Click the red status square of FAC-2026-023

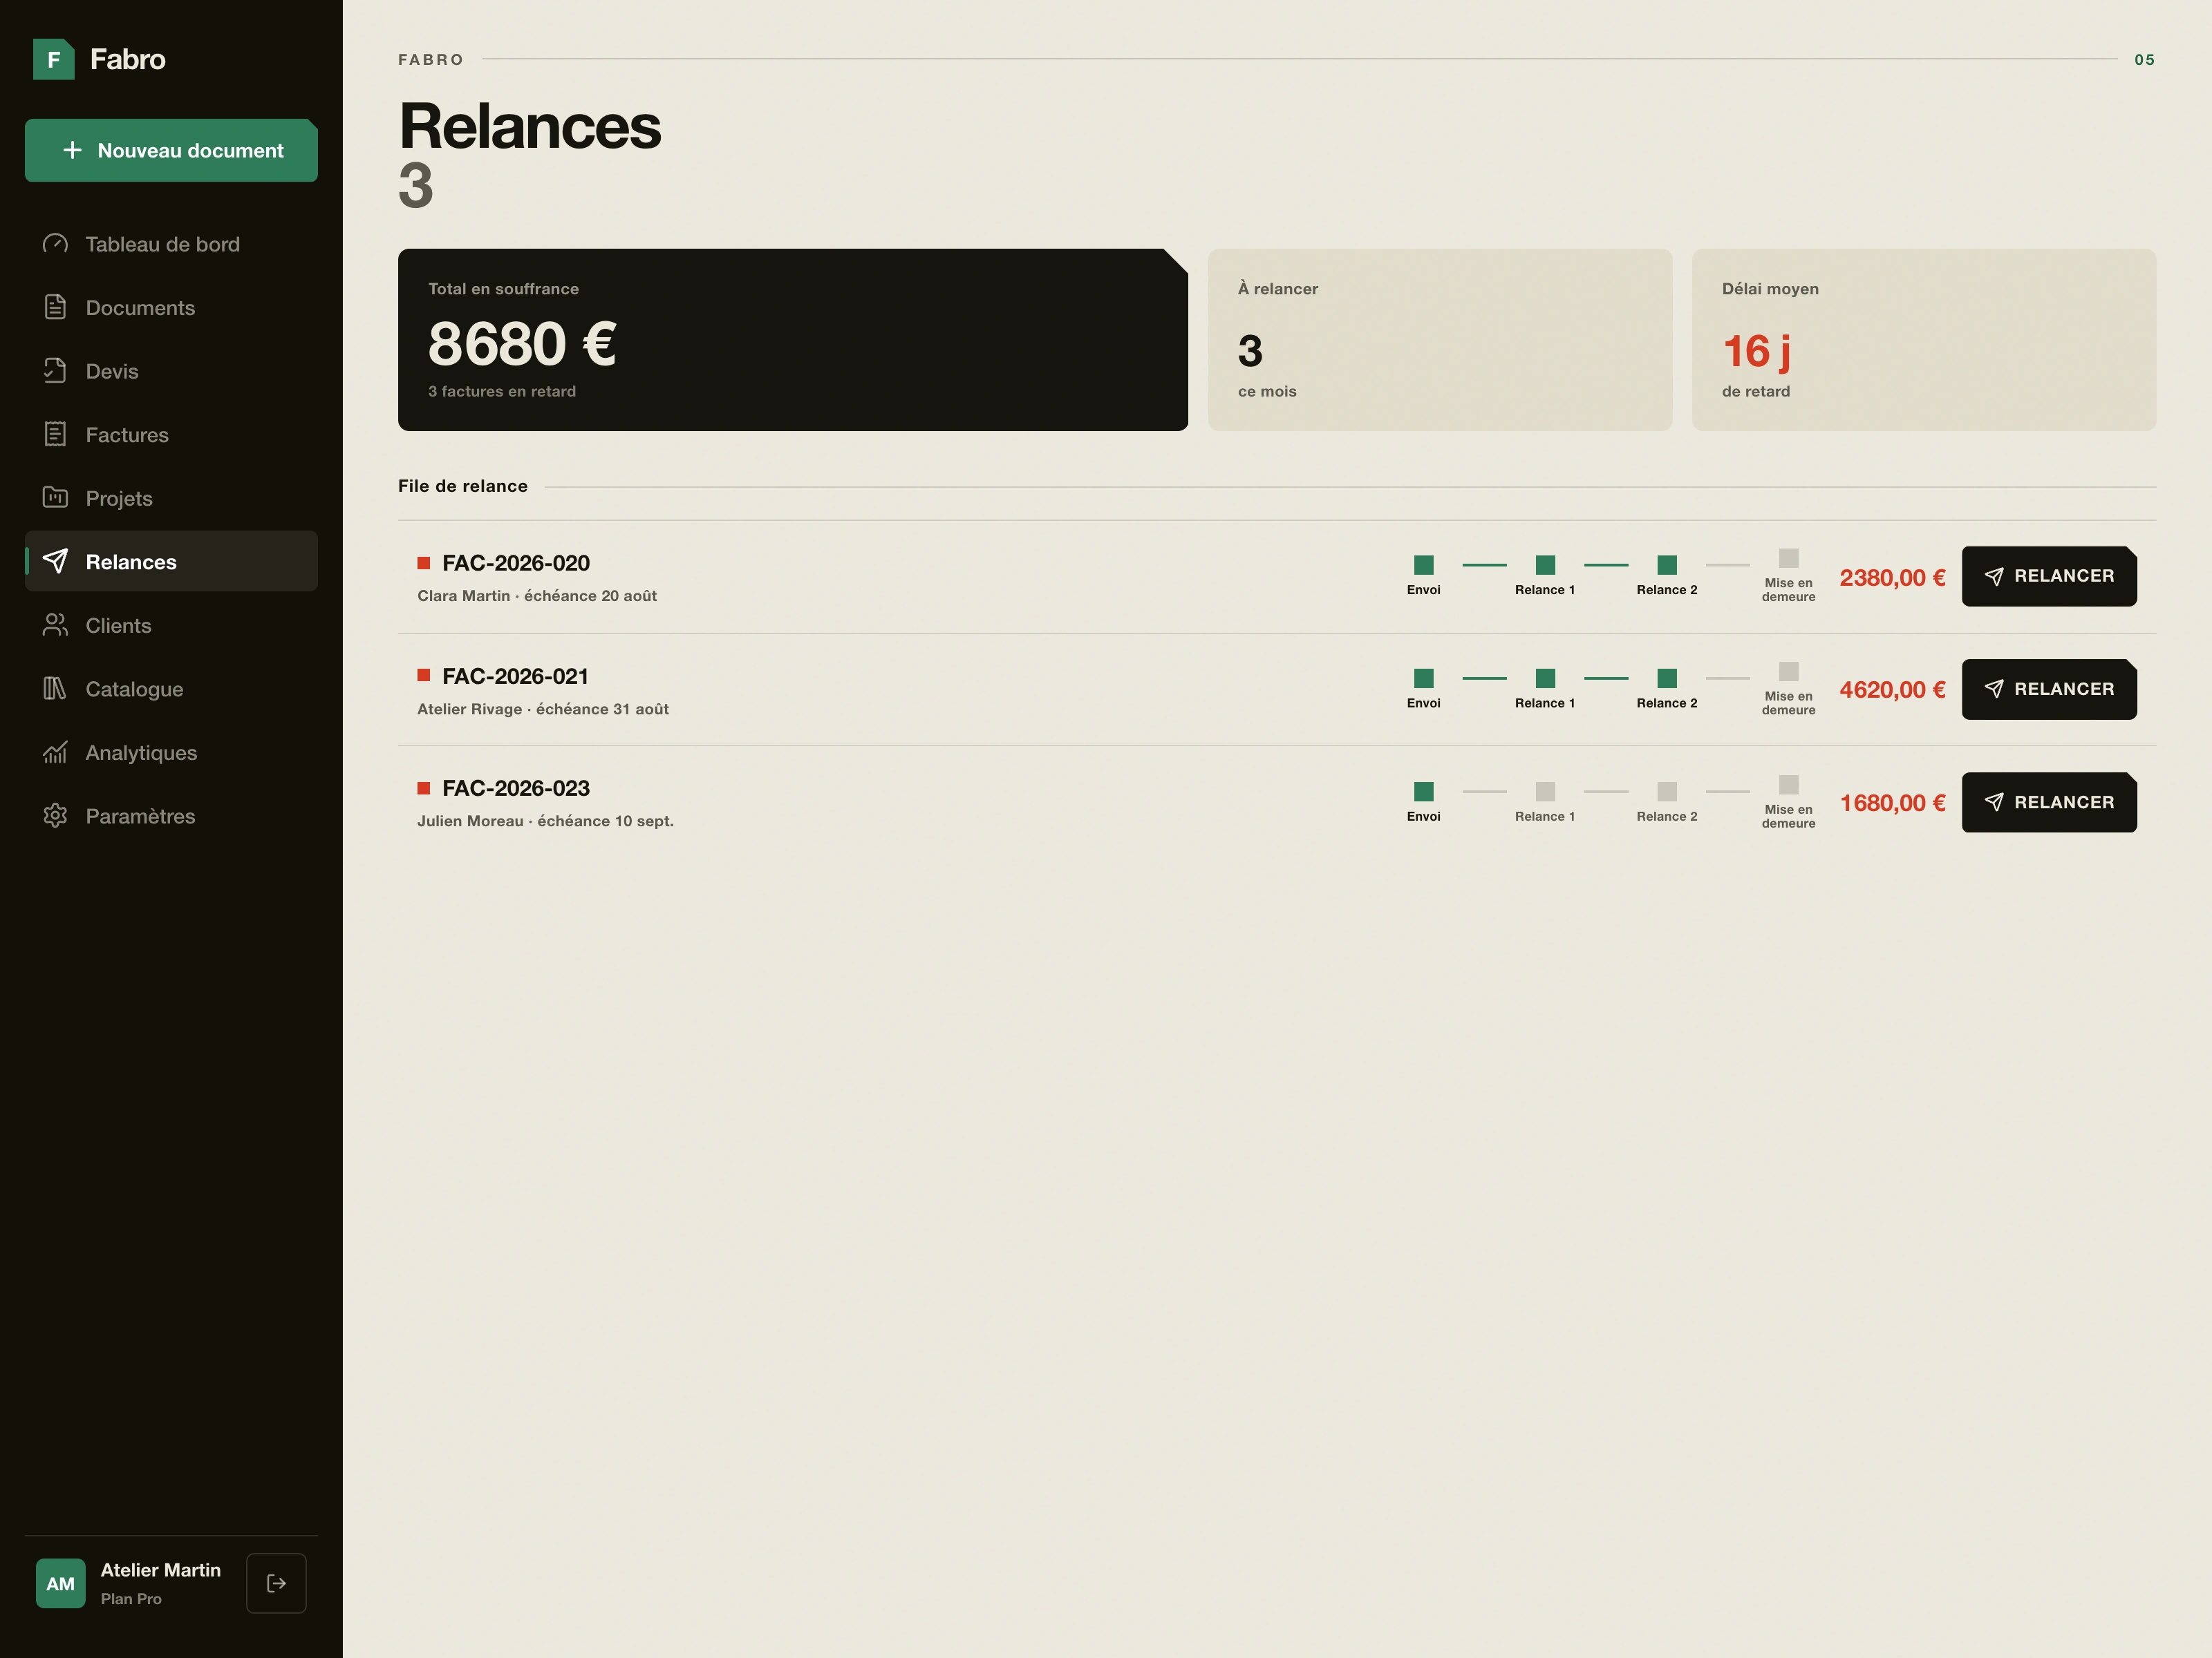click(424, 788)
